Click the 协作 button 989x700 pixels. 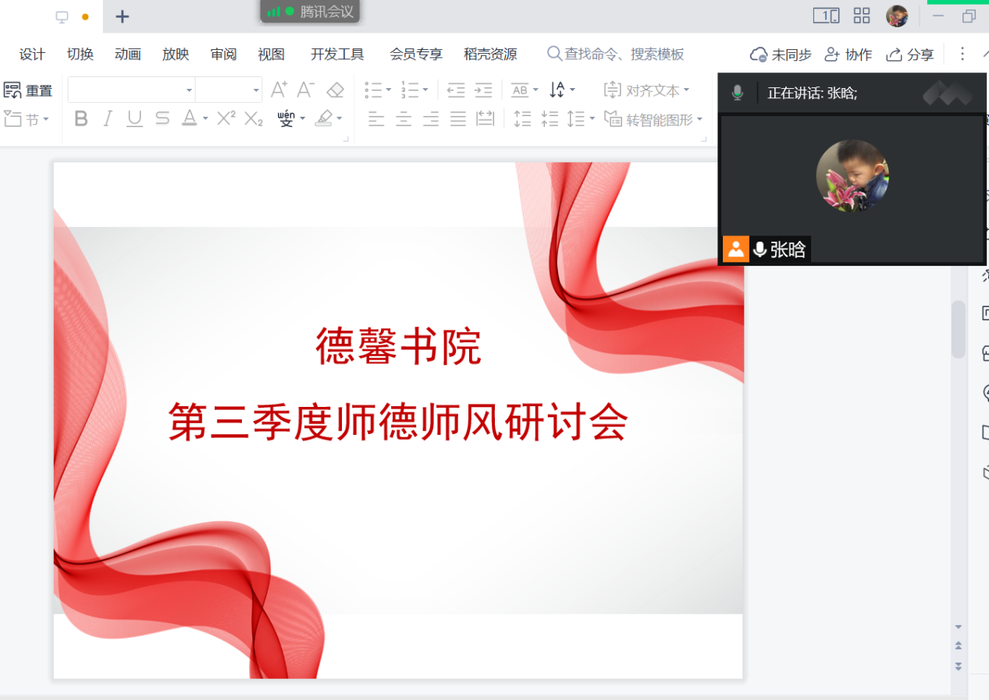tap(848, 55)
